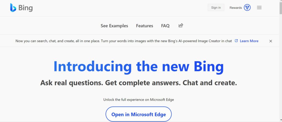This screenshot has height=122, width=282.
Task: Click the vertical scrollbar thumb
Action: [x=281, y=8]
